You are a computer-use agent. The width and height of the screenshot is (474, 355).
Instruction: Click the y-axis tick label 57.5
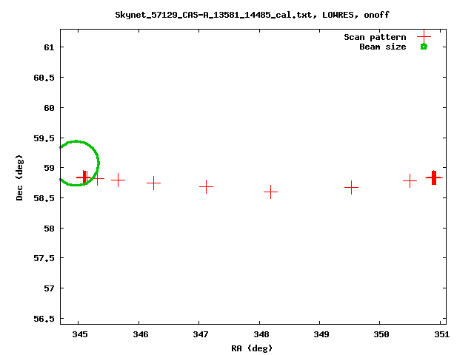pyautogui.click(x=44, y=258)
